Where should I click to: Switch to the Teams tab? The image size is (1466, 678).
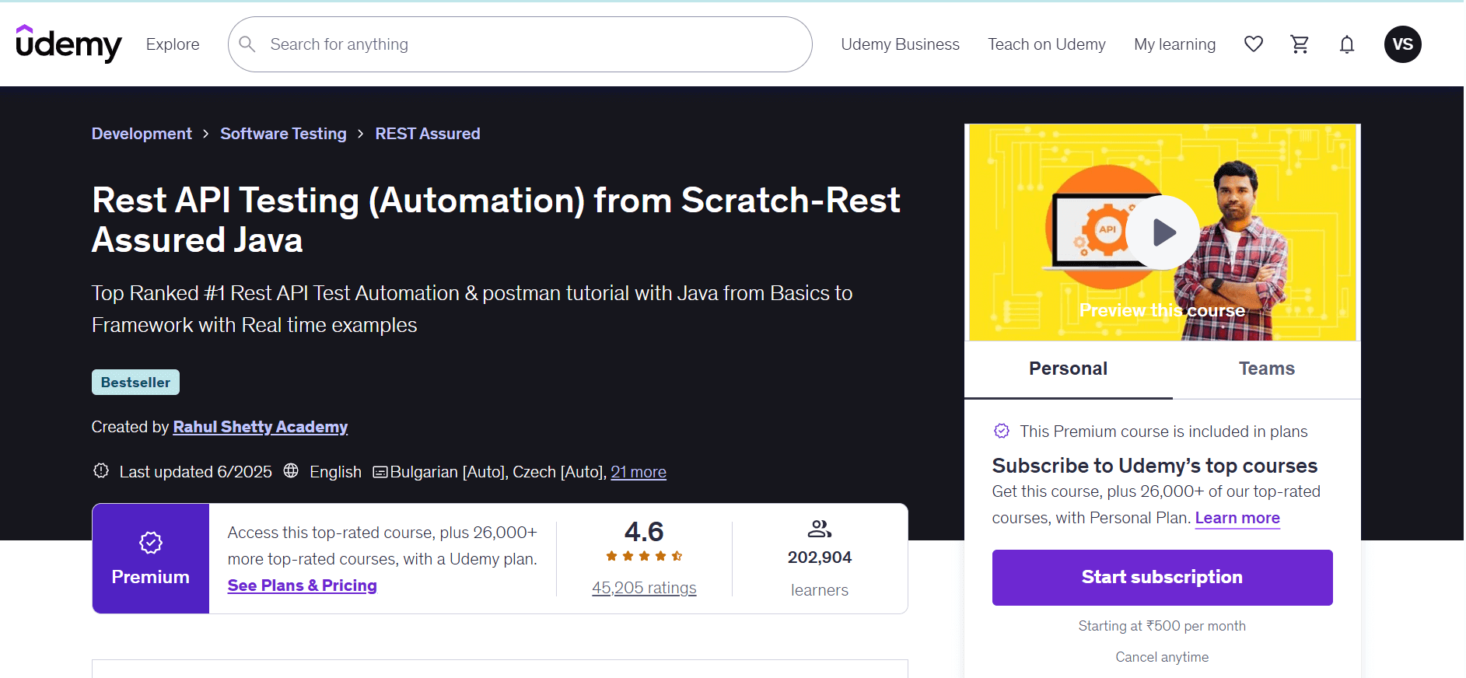1266,369
